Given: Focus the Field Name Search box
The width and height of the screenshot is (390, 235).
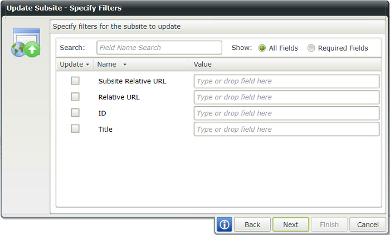Looking at the screenshot, I should pyautogui.click(x=159, y=48).
